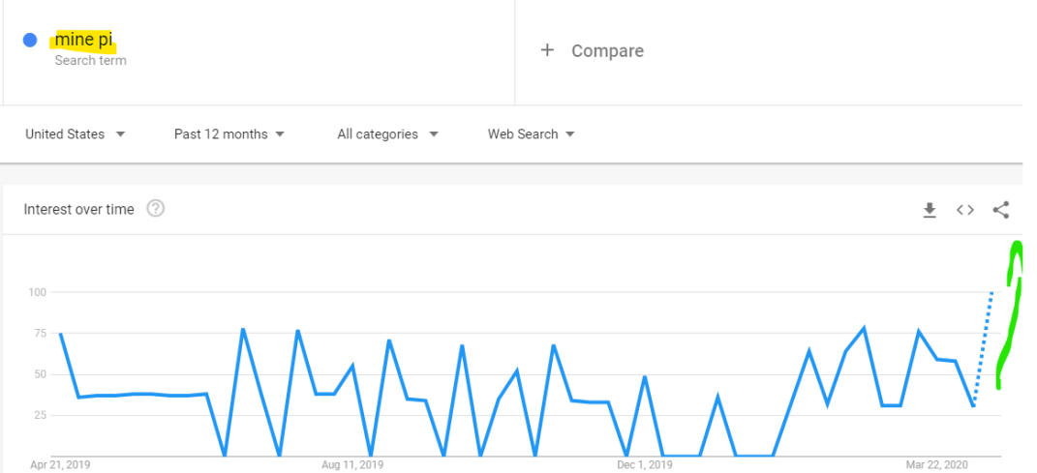Expand the Web Search type dropdown
The image size is (1037, 473).
pos(532,134)
